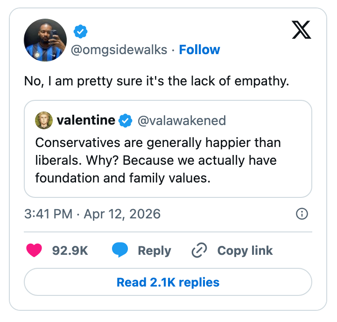Open the omgsidewalks profile picture
The height and width of the screenshot is (322, 337).
[45, 40]
